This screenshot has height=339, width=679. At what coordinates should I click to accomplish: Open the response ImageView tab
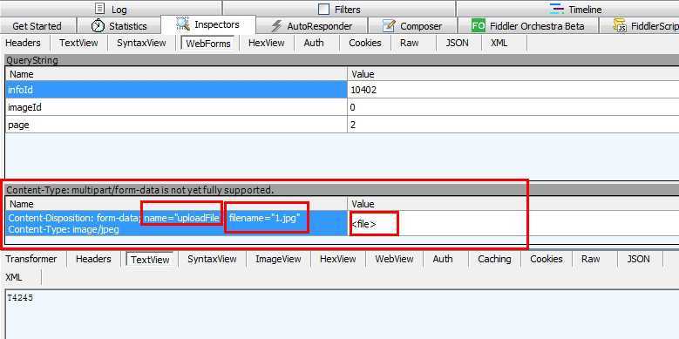pos(278,259)
